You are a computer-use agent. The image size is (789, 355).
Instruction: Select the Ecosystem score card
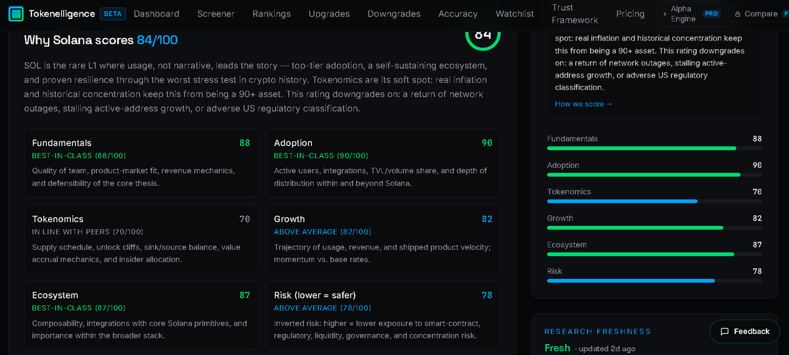pos(141,315)
